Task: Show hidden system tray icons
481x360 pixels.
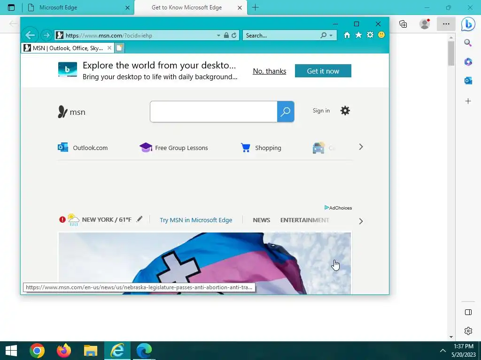Action: point(442,351)
